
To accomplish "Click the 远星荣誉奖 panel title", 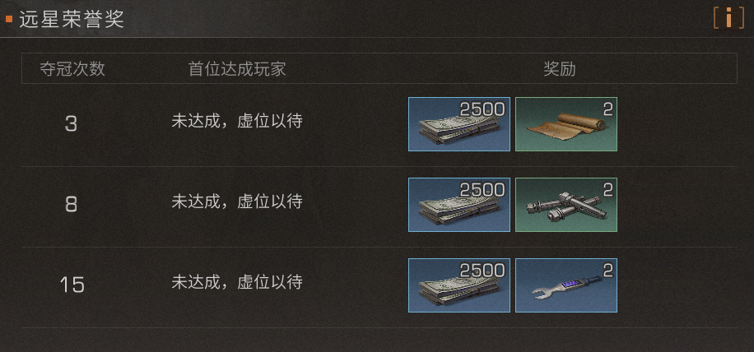I will pyautogui.click(x=72, y=20).
